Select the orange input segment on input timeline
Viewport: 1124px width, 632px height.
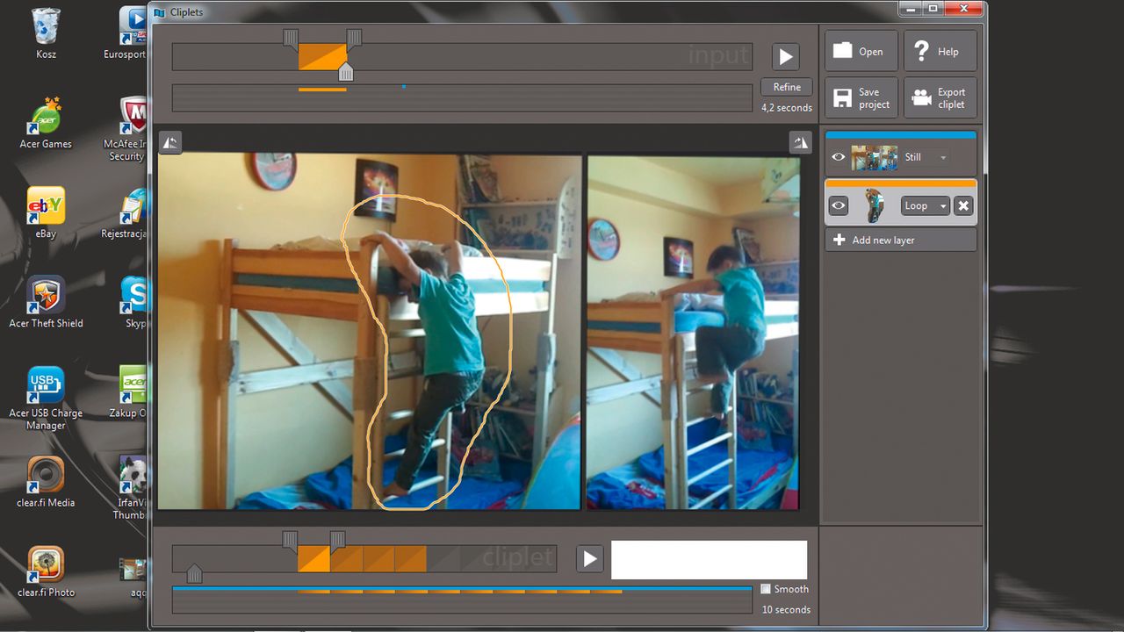pyautogui.click(x=322, y=57)
